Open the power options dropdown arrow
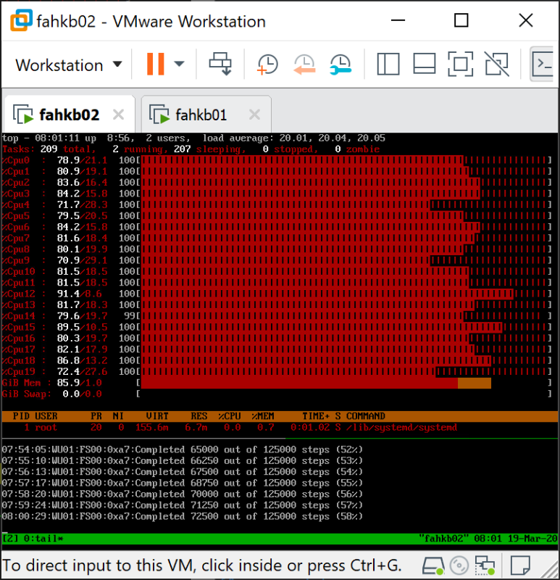560x580 pixels. point(179,64)
